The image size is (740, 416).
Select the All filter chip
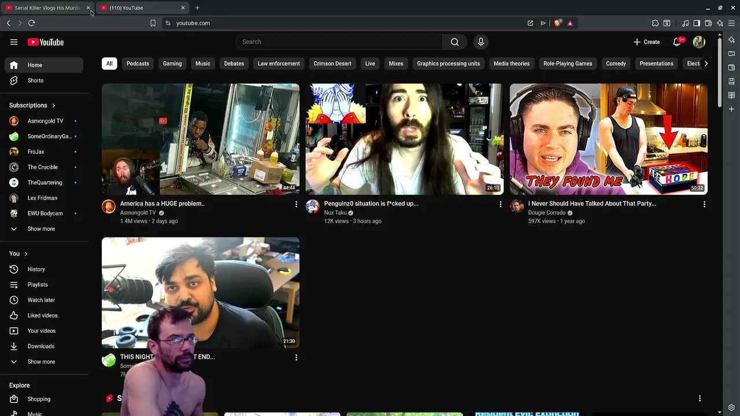109,64
